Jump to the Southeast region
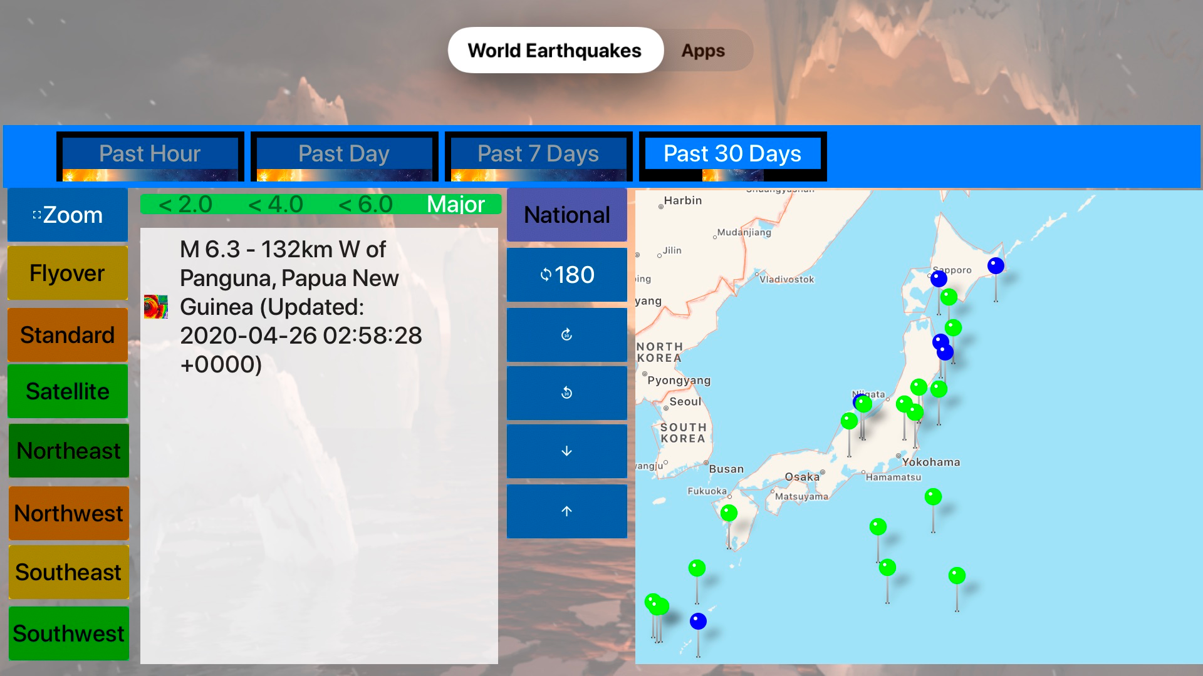This screenshot has width=1203, height=676. tap(69, 572)
